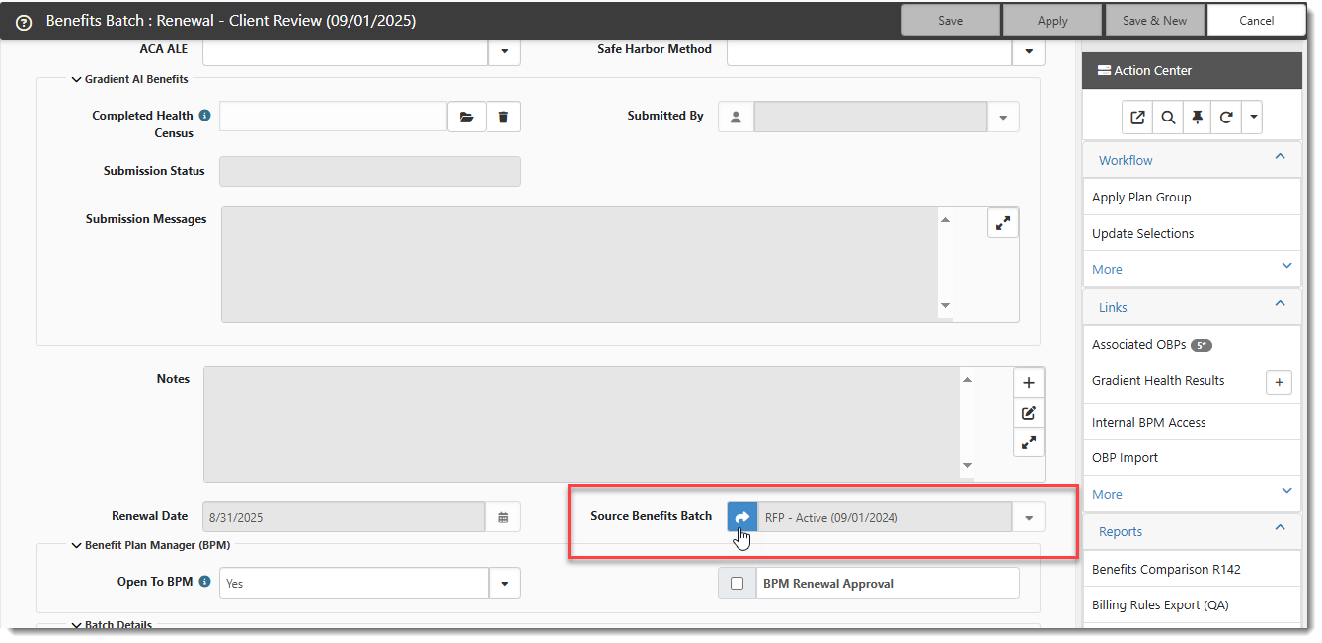Collapse the Benefit Plan Manager (BPM) section
Image resolution: width=1322 pixels, height=643 pixels.
pyautogui.click(x=76, y=545)
